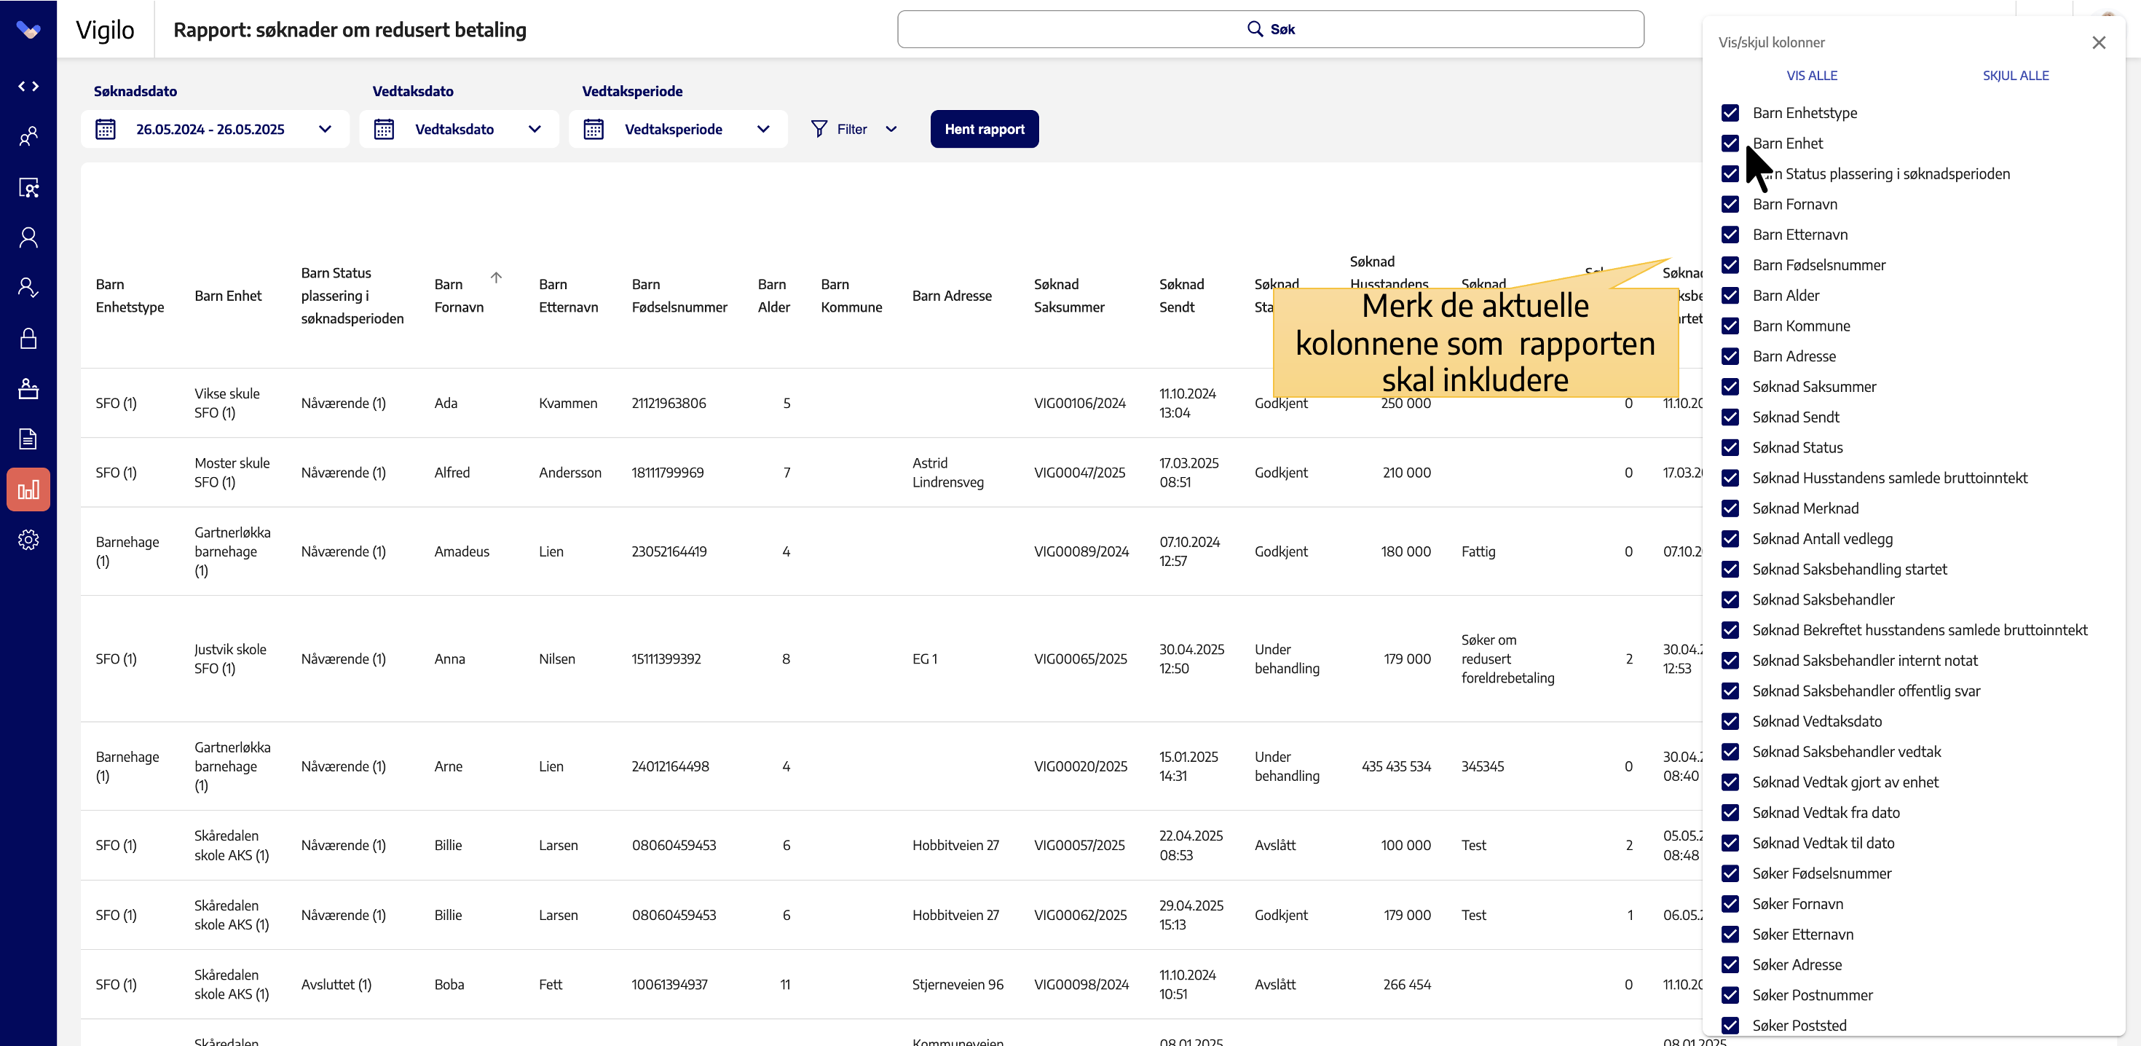Click SKJUL ALLE to hide all columns
Image resolution: width=2141 pixels, height=1046 pixels.
point(2016,76)
